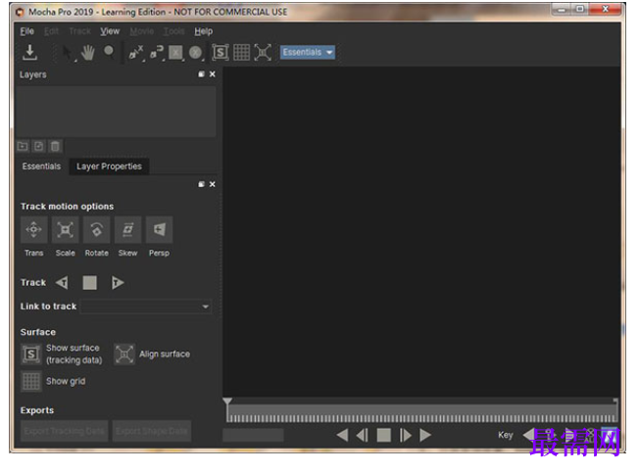Click the delete layer trash icon

(55, 146)
